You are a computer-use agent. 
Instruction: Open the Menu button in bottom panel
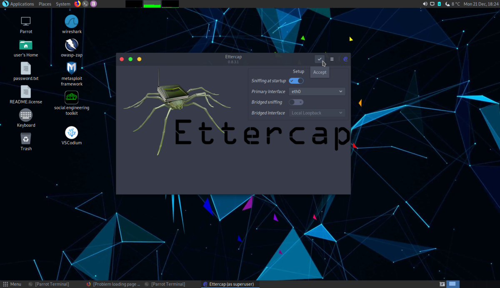(x=12, y=284)
